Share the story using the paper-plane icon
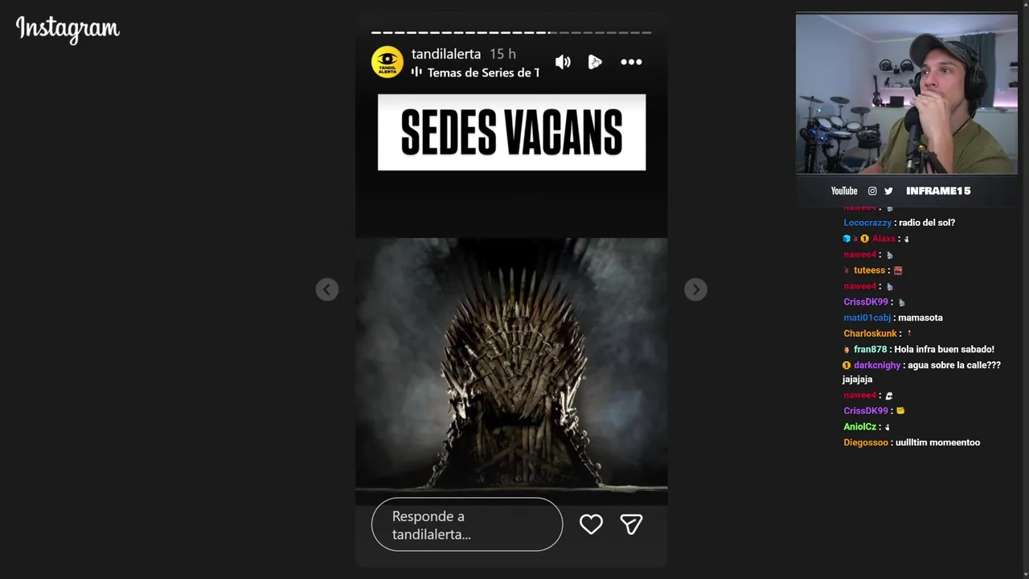1029x579 pixels. coord(631,524)
